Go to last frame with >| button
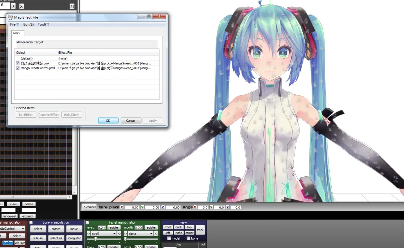 72,6
